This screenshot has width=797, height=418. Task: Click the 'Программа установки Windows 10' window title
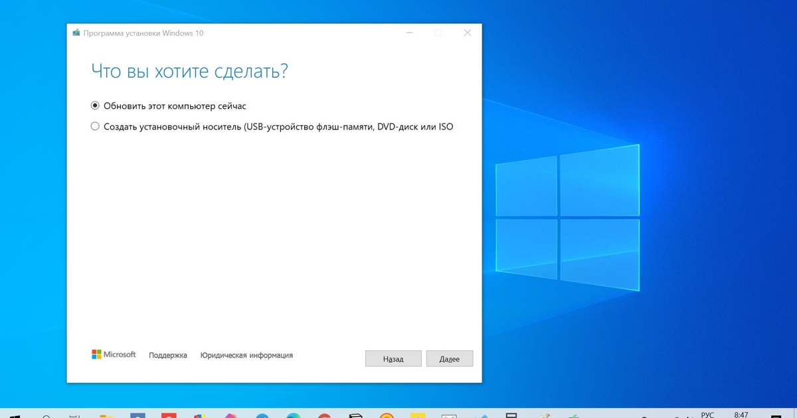143,33
